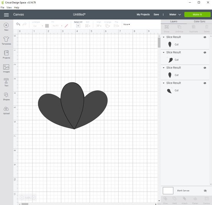Open the Arrange dropdown
Image resolution: width=212 pixels, height=205 pixels.
click(x=108, y=26)
